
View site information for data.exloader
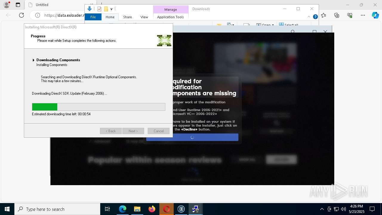pyautogui.click(x=38, y=15)
